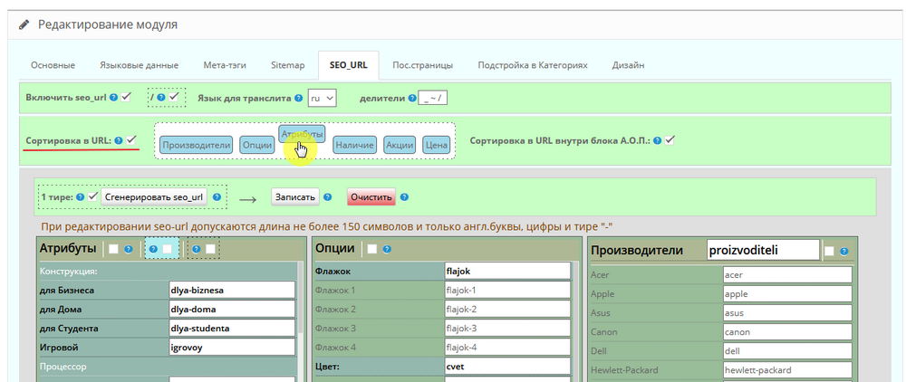Image resolution: width=906 pixels, height=382 pixels.
Task: Click the proizvoditeli input field
Action: click(762, 250)
